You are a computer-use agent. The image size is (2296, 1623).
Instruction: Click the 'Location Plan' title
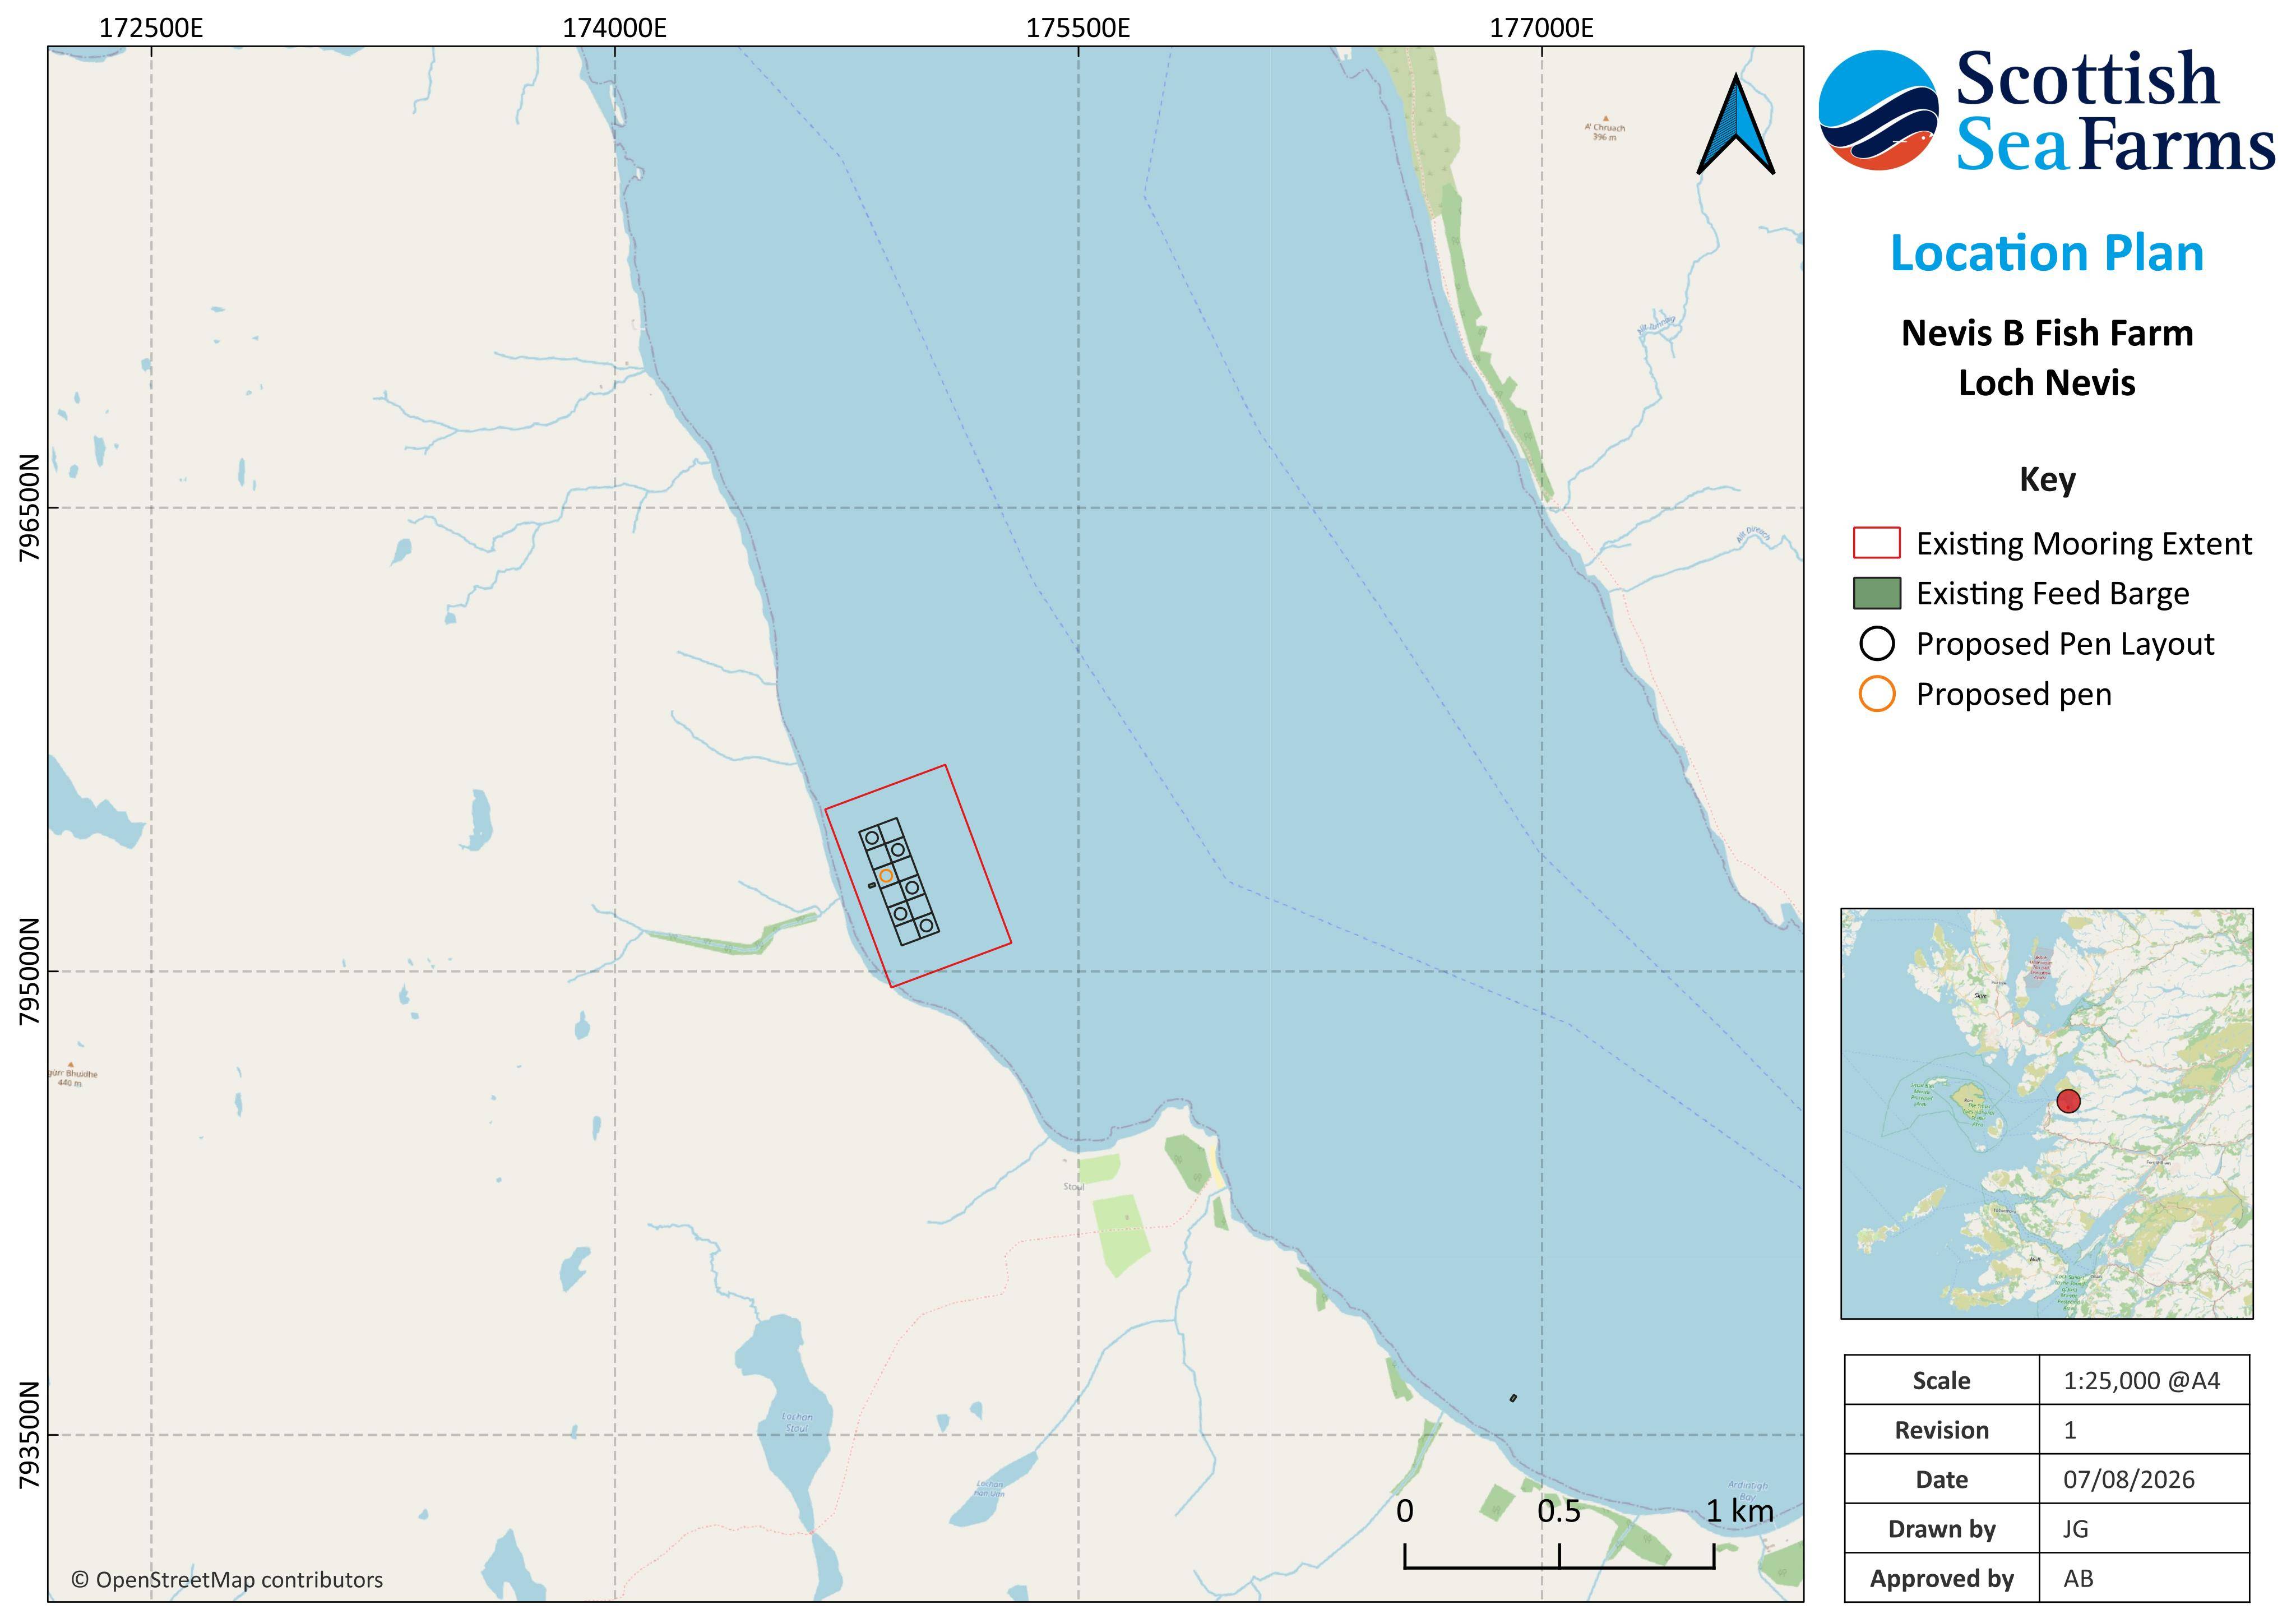(x=2047, y=253)
